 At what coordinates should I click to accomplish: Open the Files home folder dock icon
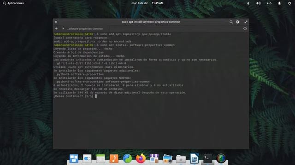pos(181,159)
